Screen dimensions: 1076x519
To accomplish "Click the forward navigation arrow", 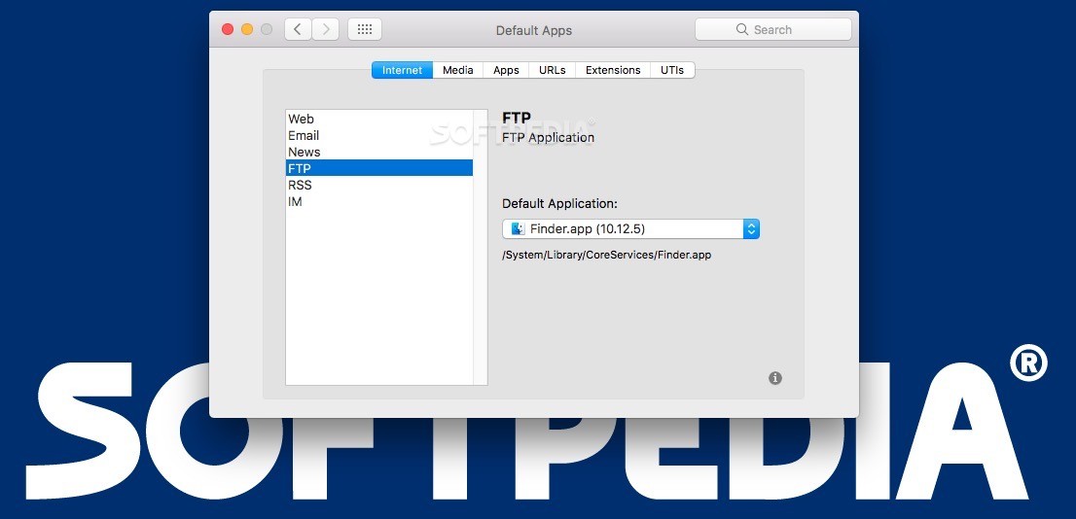I will click(x=326, y=29).
